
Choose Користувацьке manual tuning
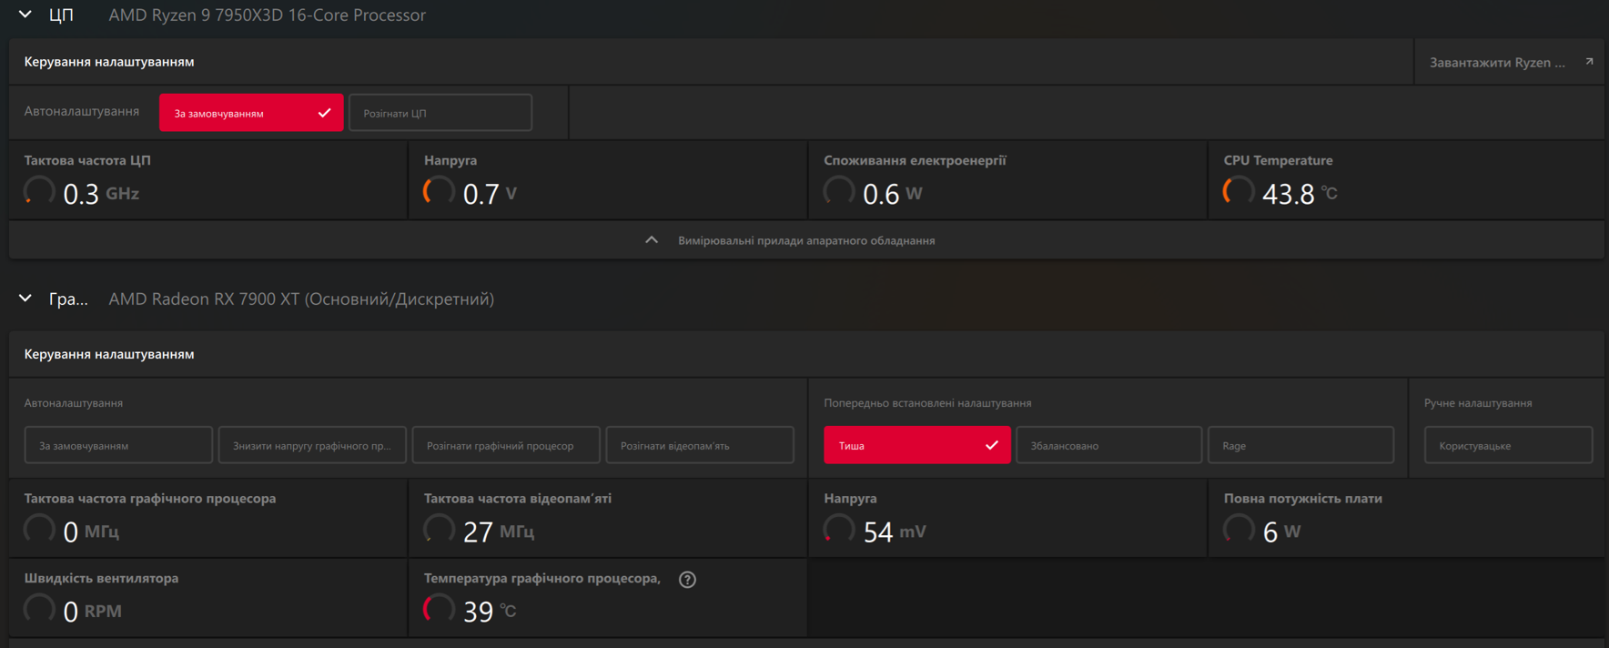coord(1508,445)
